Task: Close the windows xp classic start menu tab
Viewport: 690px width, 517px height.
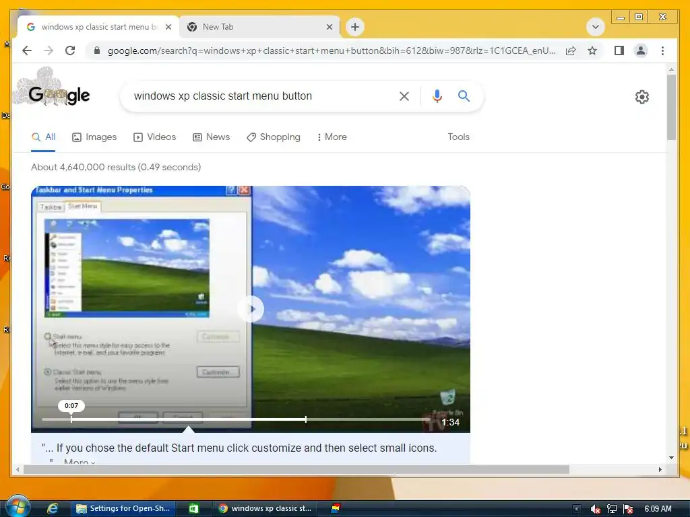Action: [168, 27]
